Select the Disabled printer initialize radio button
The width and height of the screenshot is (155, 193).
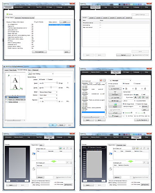134,84
